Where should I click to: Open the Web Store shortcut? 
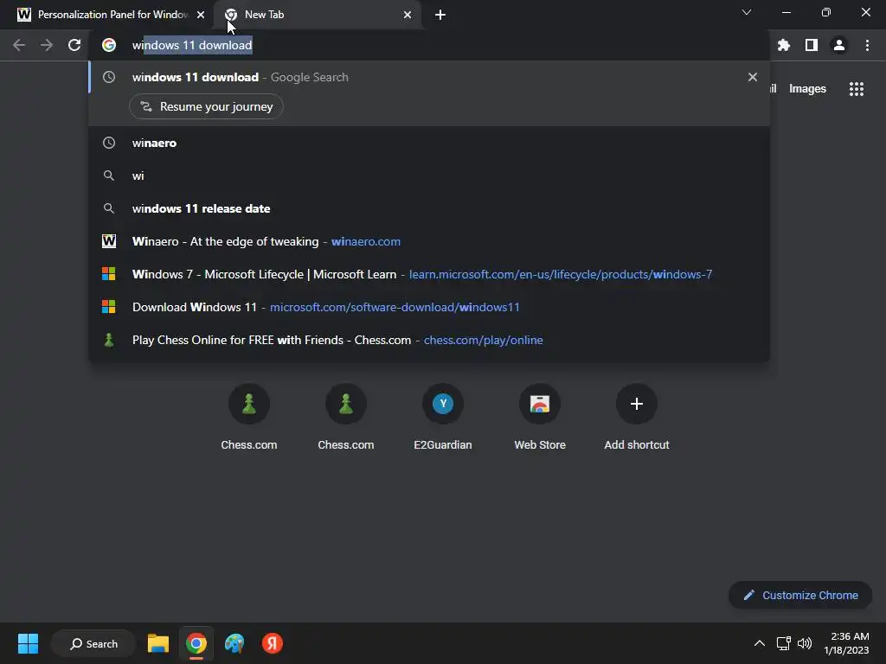pyautogui.click(x=540, y=417)
